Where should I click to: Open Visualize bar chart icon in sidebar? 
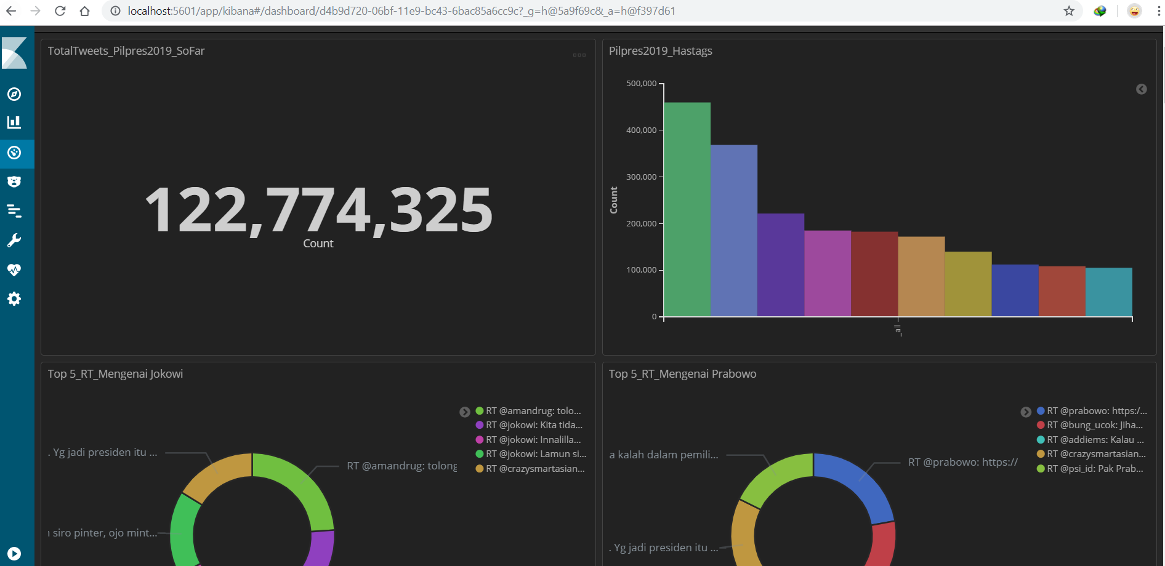coord(14,122)
